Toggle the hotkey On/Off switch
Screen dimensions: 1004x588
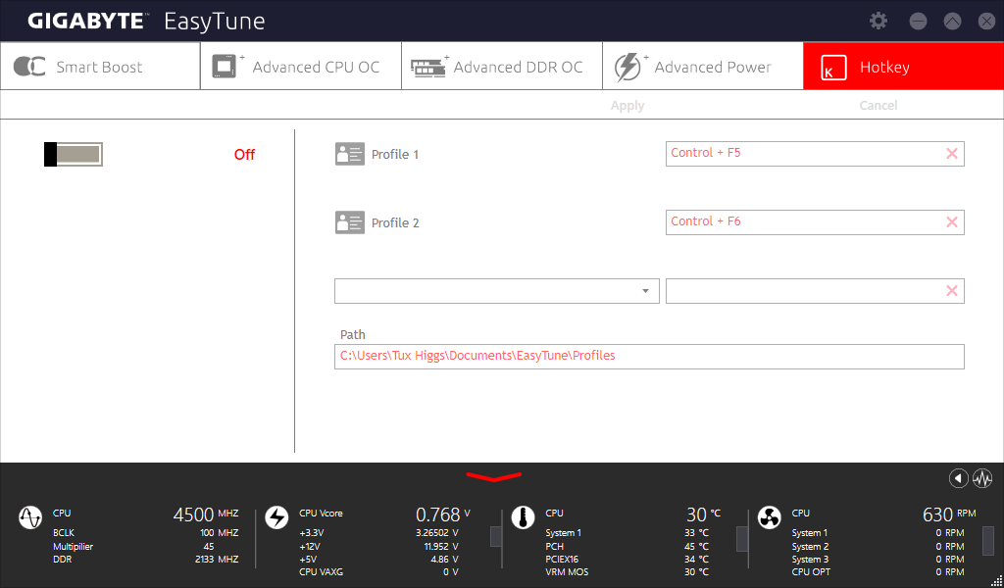tap(73, 154)
